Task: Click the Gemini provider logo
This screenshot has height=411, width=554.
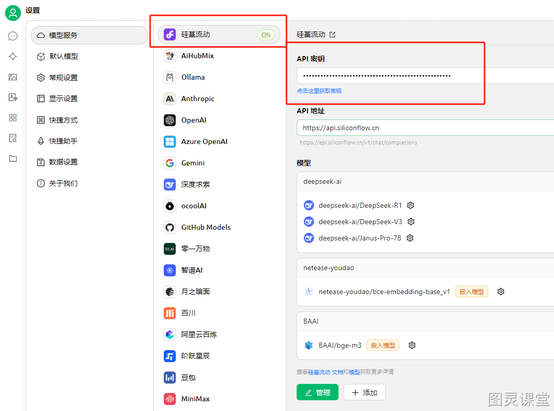Action: 170,163
